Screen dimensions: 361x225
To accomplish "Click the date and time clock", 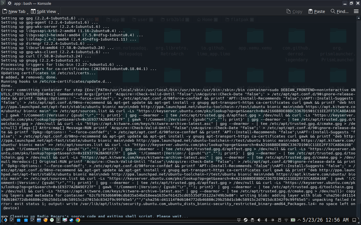I will 326,220.
